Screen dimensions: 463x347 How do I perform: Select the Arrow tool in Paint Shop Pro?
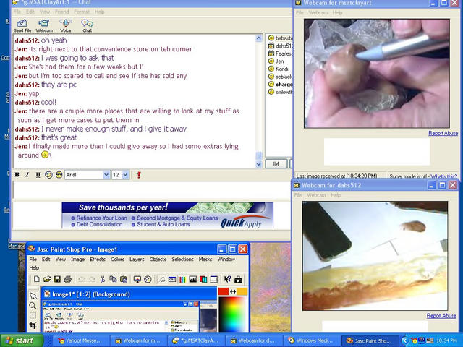point(33,296)
